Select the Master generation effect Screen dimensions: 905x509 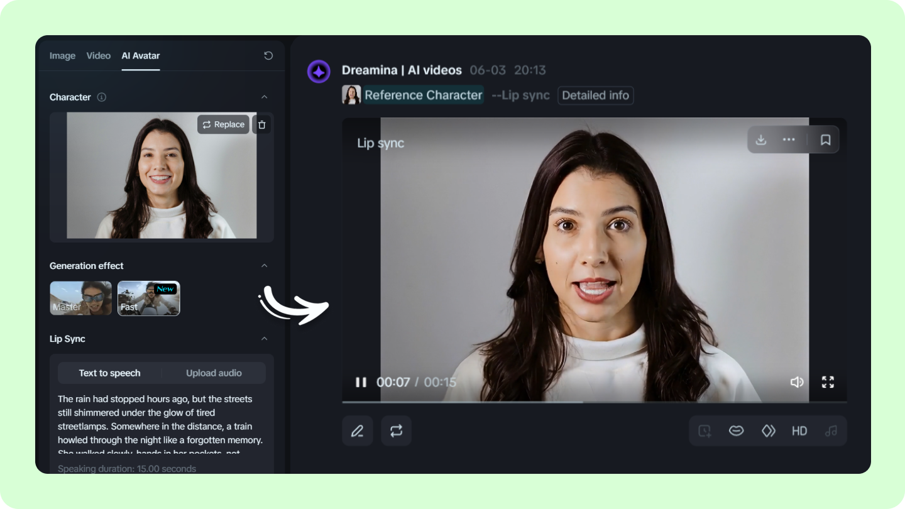(80, 298)
